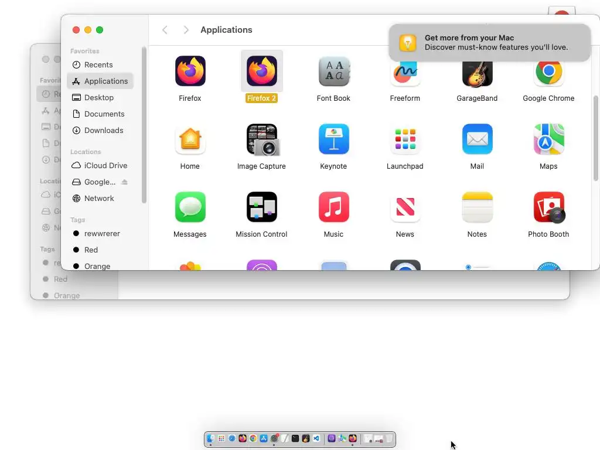Open the Trash in the Dock
Screen dimensions: 600x450
coord(389,438)
